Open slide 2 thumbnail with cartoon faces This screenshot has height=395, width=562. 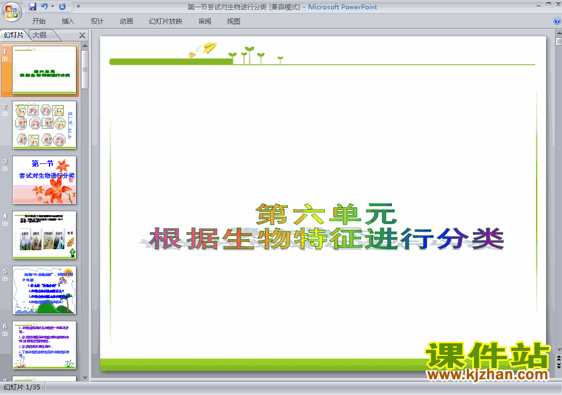pos(45,125)
